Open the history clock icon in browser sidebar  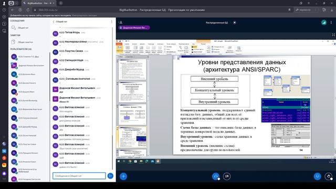coord(4,10)
